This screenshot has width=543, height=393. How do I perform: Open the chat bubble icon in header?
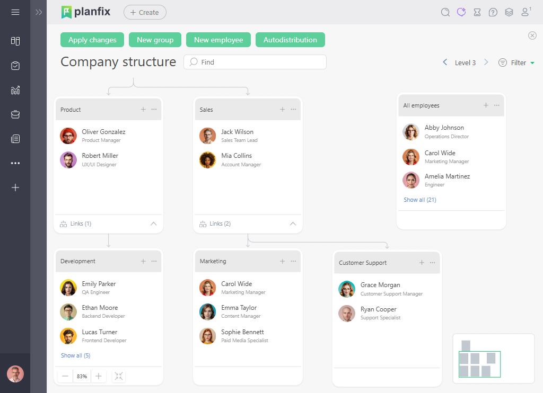[x=461, y=12]
